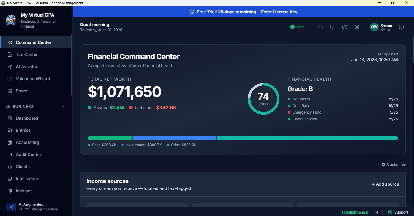The width and height of the screenshot is (414, 216).
Task: Click the 74 / 100 health score ring
Action: (263, 99)
